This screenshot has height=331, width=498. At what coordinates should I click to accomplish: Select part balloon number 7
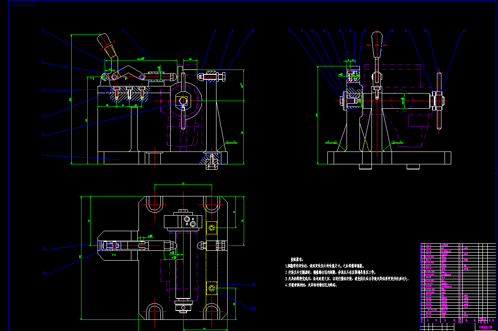(x=122, y=30)
